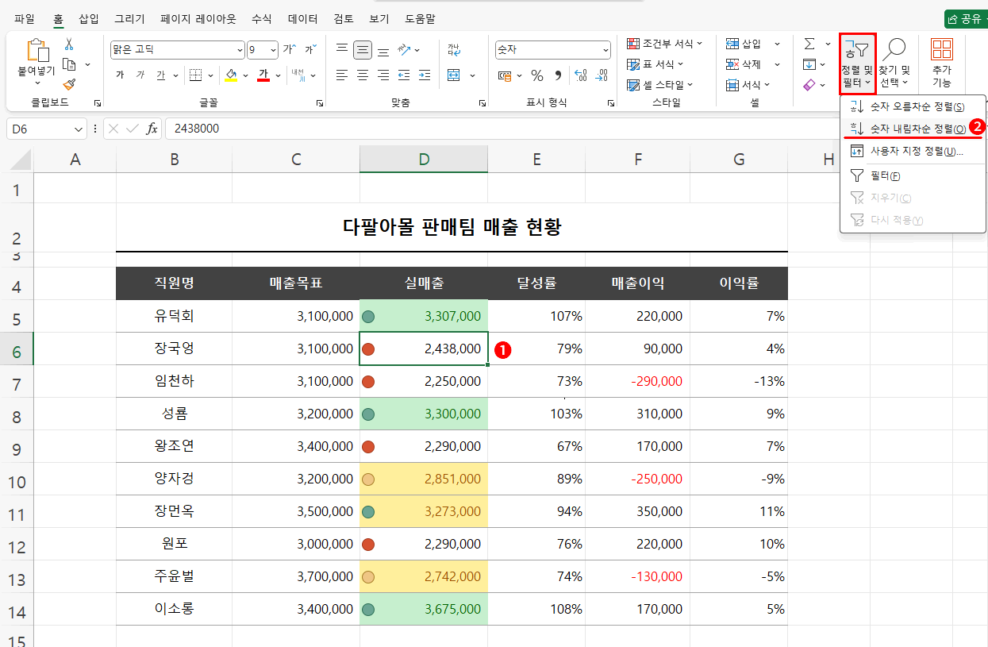Image resolution: width=988 pixels, height=647 pixels.
Task: Toggle italic 가 formatting
Action: coord(140,75)
